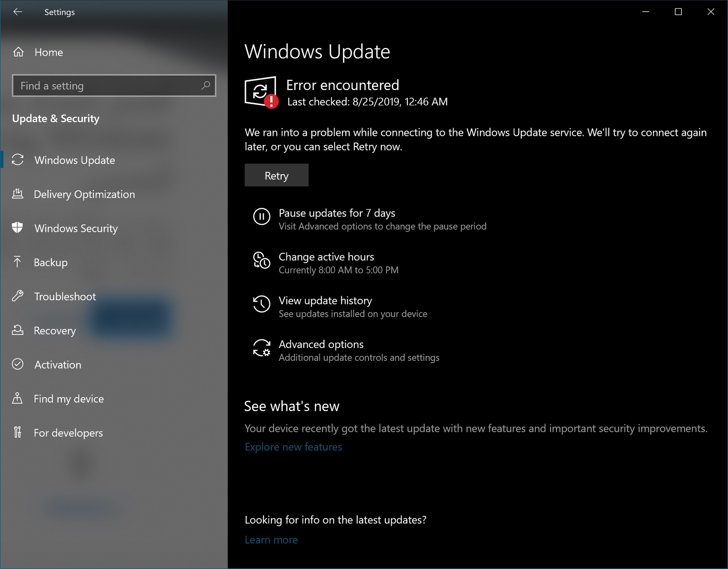Click the pause circle icon
This screenshot has width=728, height=569.
[x=261, y=216]
